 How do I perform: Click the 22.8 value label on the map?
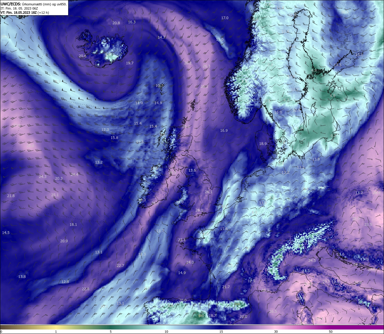[85, 289]
